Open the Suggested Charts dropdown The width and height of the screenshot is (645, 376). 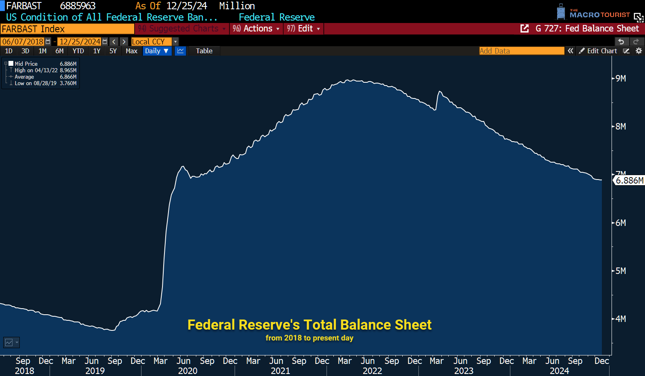182,29
